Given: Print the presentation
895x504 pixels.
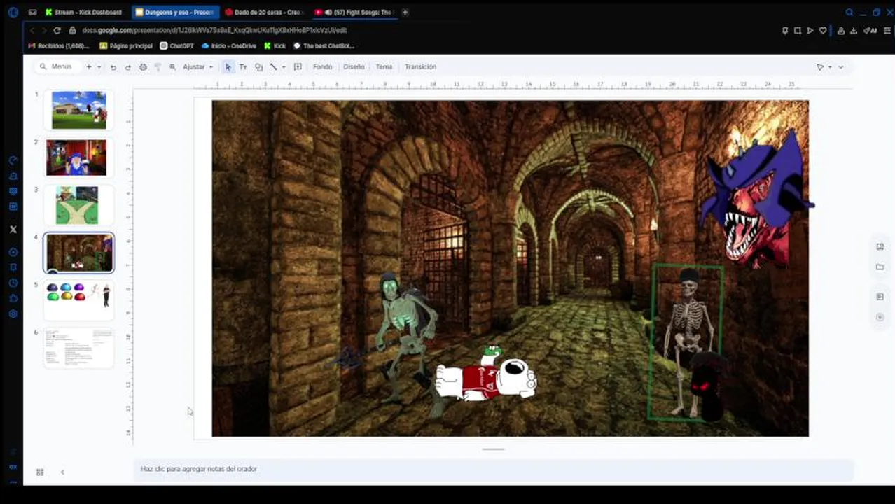Looking at the screenshot, I should (x=143, y=67).
